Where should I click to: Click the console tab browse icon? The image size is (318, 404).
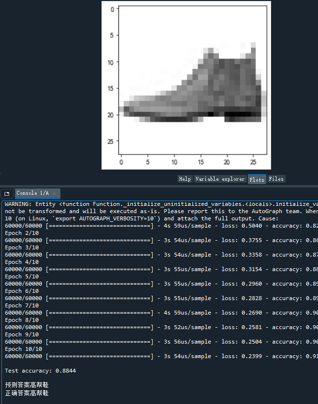coord(7,193)
